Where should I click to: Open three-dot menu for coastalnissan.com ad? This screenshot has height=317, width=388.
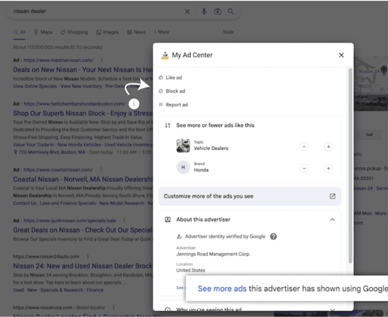[101, 170]
